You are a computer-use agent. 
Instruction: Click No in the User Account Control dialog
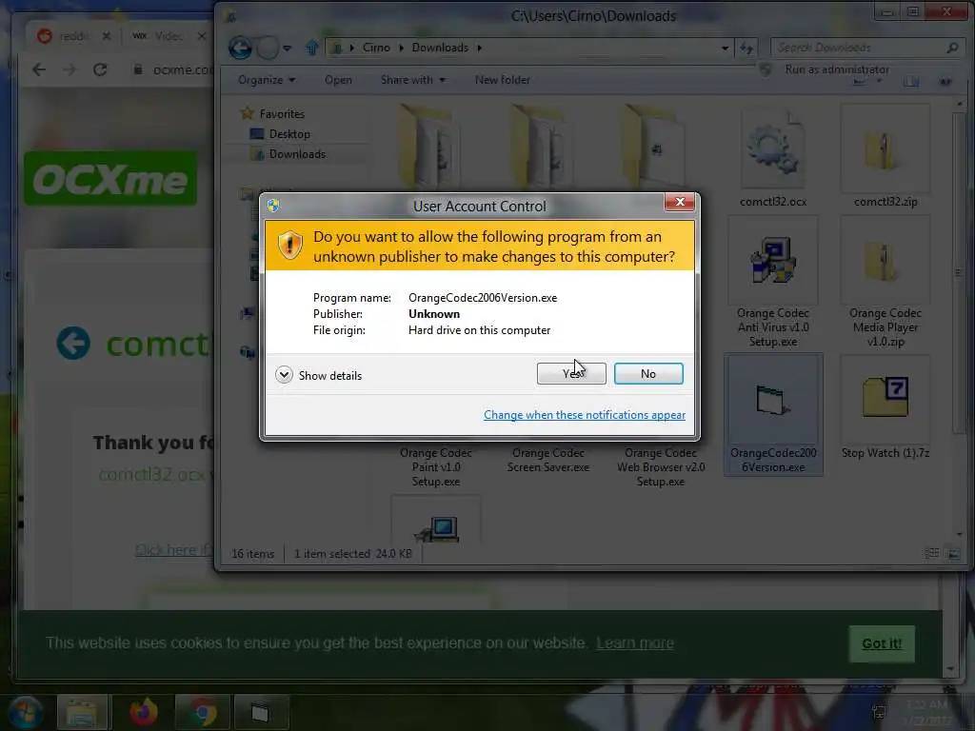pyautogui.click(x=647, y=373)
